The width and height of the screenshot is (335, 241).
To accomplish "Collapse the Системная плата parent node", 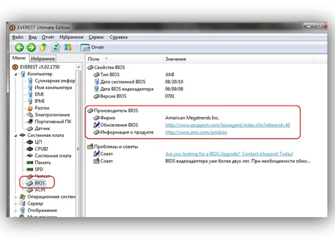I will tap(16, 136).
